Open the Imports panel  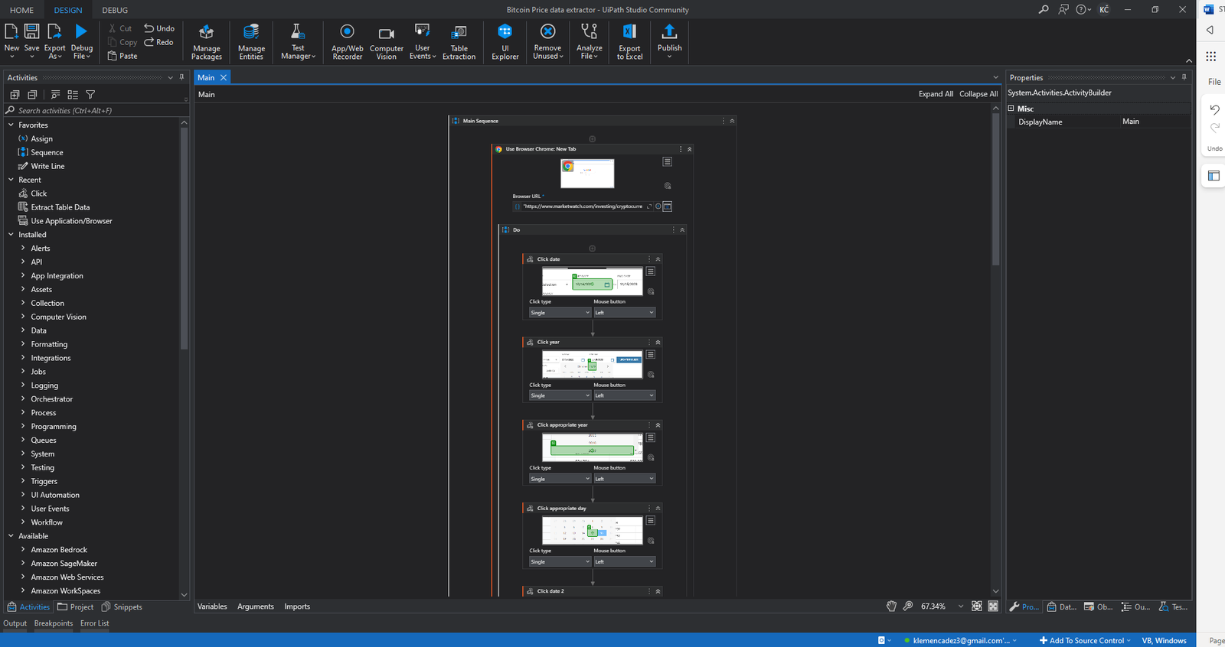click(297, 606)
